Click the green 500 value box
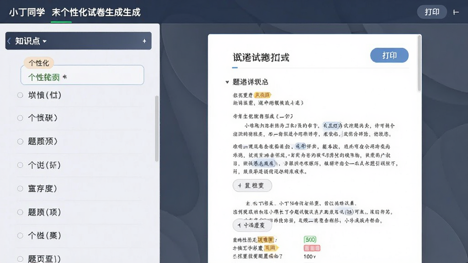Image resolution: width=468 pixels, height=263 pixels. 310,240
